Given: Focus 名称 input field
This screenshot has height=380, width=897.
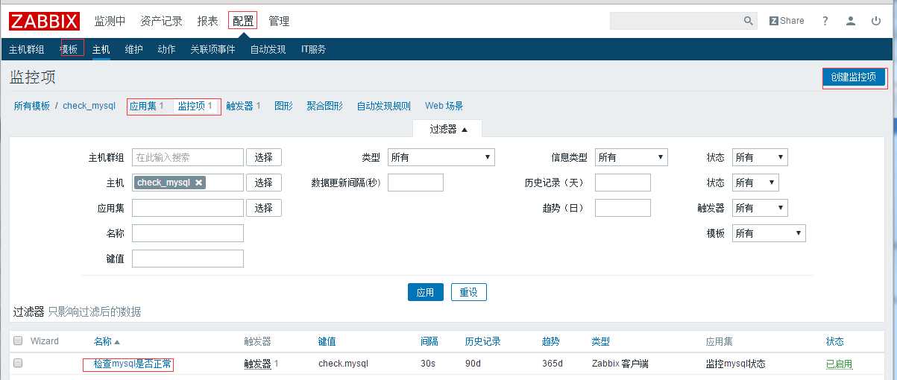Looking at the screenshot, I should tap(188, 233).
